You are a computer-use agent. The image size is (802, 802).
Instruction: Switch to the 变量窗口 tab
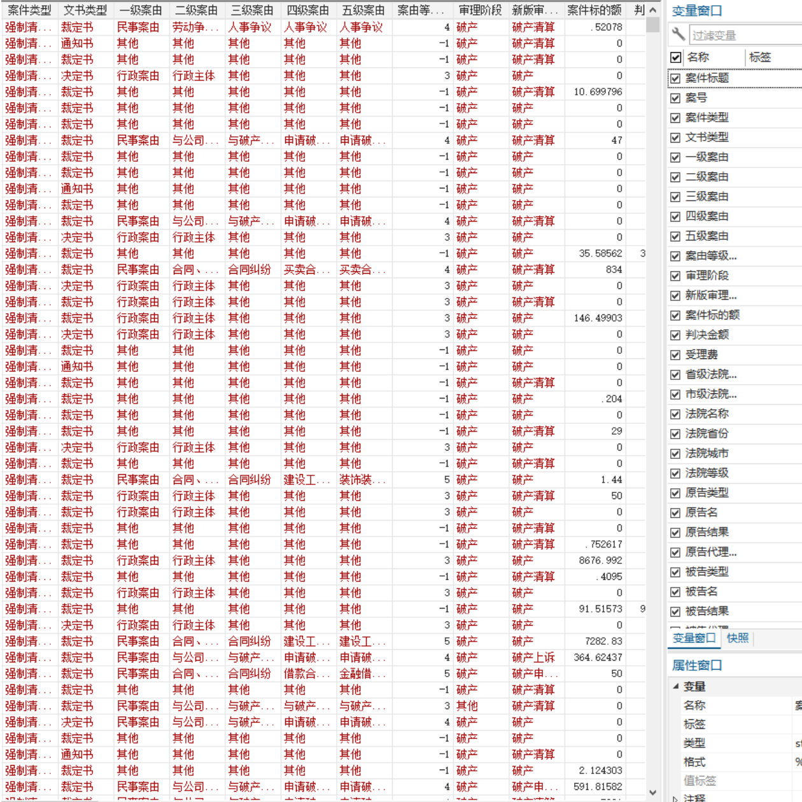[694, 638]
